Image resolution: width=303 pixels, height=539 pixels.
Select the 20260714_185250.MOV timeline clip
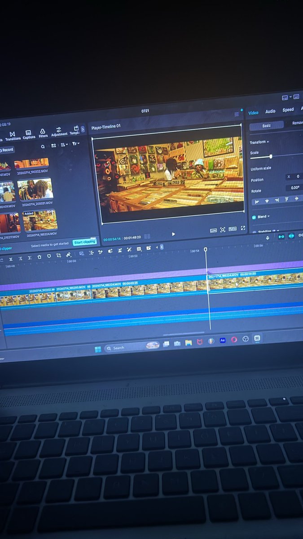point(73,295)
